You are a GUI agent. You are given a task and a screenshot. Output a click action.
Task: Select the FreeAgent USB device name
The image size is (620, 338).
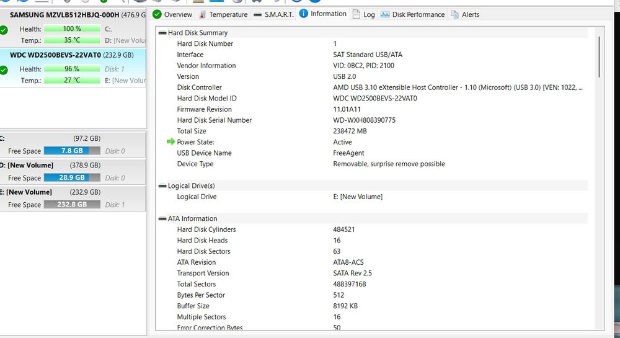(x=348, y=153)
